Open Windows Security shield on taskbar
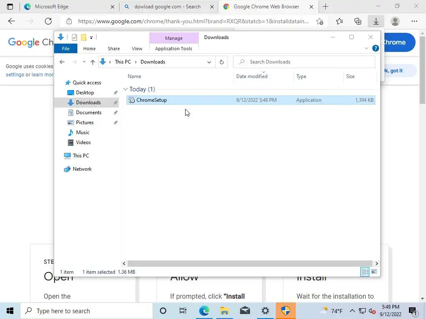The height and width of the screenshot is (319, 426). tap(285, 311)
